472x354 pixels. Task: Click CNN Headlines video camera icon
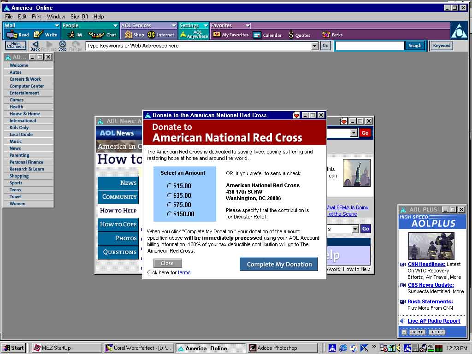coord(403,265)
